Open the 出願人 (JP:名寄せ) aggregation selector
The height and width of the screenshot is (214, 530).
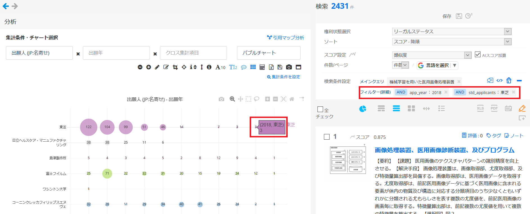click(x=39, y=53)
